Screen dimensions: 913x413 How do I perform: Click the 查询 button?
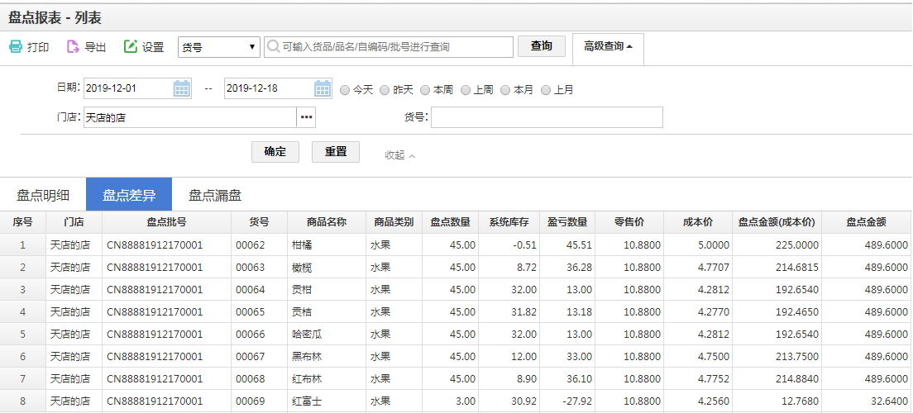click(542, 46)
